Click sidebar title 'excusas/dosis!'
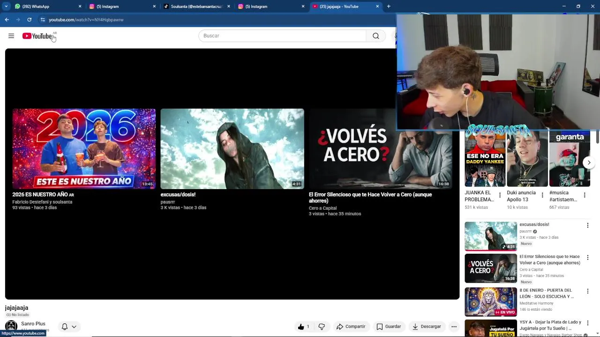Viewport: 600px width, 337px height. 534,225
